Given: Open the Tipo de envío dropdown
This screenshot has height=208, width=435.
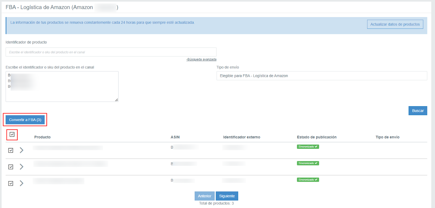Looking at the screenshot, I should 322,76.
